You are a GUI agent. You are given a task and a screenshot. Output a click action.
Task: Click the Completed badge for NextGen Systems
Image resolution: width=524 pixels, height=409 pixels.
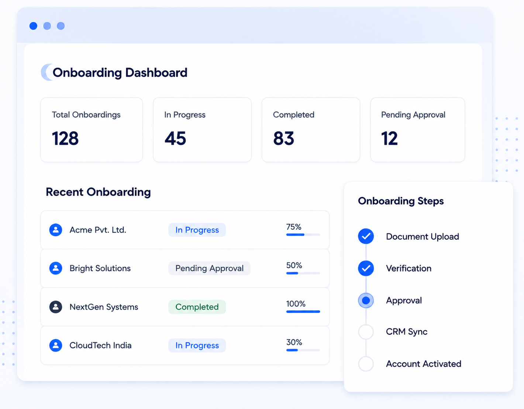[197, 307]
